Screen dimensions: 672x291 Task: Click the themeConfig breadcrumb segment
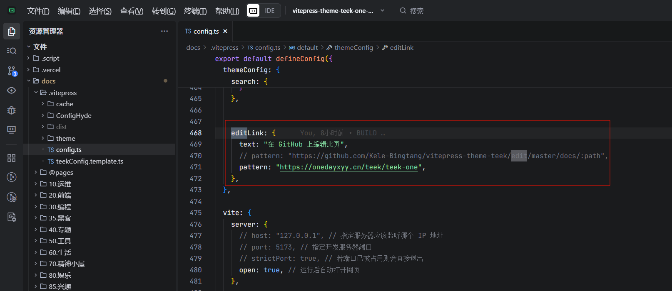(350, 47)
